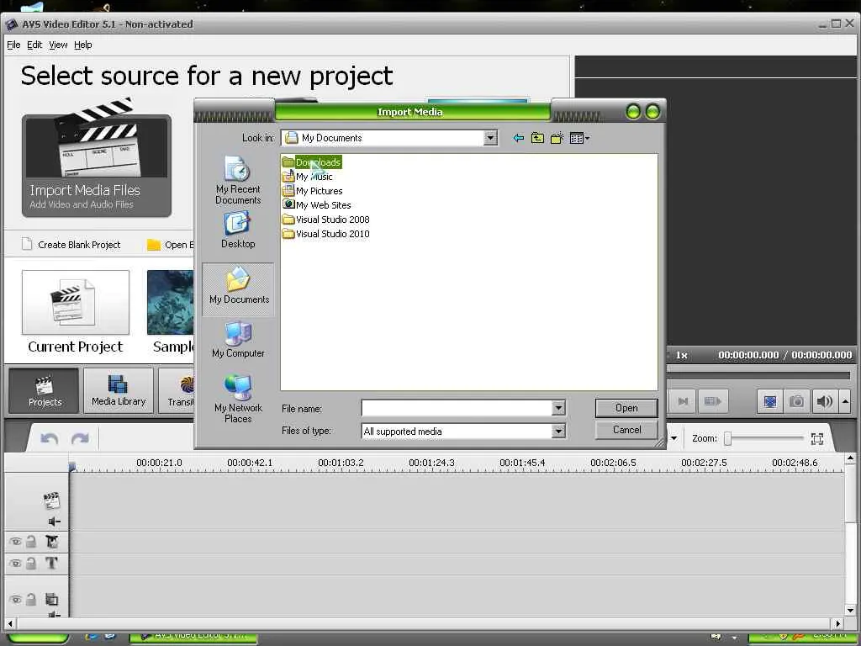Open the dropdown arrow left of Zoom

(x=673, y=438)
